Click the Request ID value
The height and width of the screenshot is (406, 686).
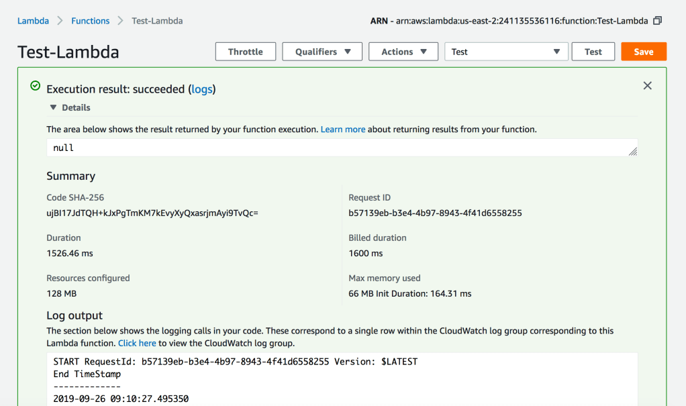[x=435, y=213]
